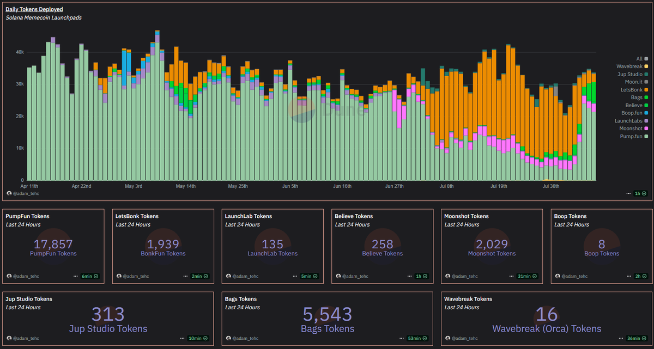Viewport: 654px width, 349px height.
Task: Click the 17,857 PumpFun counter value
Action: coord(53,244)
